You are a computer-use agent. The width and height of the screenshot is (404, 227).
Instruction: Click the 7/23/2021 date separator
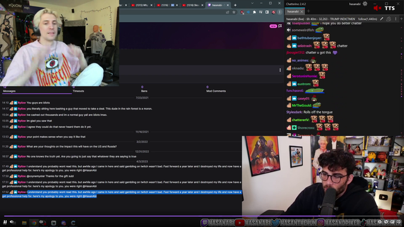(x=142, y=98)
